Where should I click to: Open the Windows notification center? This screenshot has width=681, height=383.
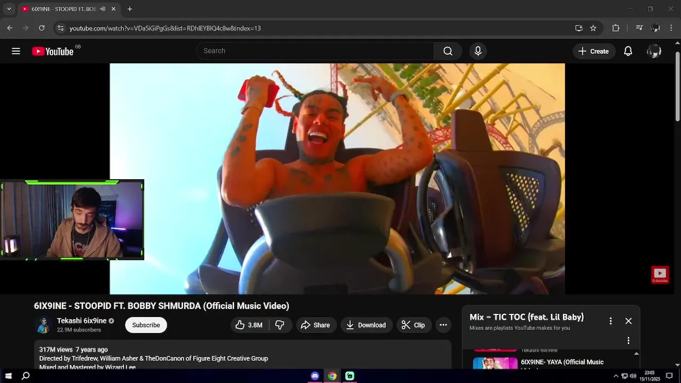[669, 376]
